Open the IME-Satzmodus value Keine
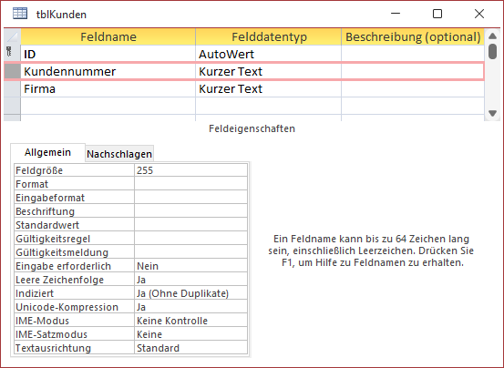This screenshot has height=368, width=504. coord(190,334)
